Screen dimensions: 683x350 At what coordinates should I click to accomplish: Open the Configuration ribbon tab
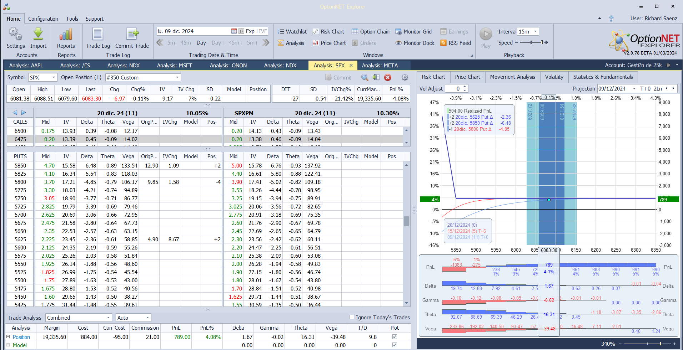pos(43,19)
